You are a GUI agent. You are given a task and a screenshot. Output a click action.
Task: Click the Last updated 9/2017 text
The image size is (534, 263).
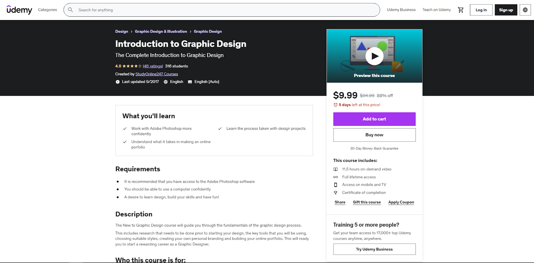coord(141,82)
